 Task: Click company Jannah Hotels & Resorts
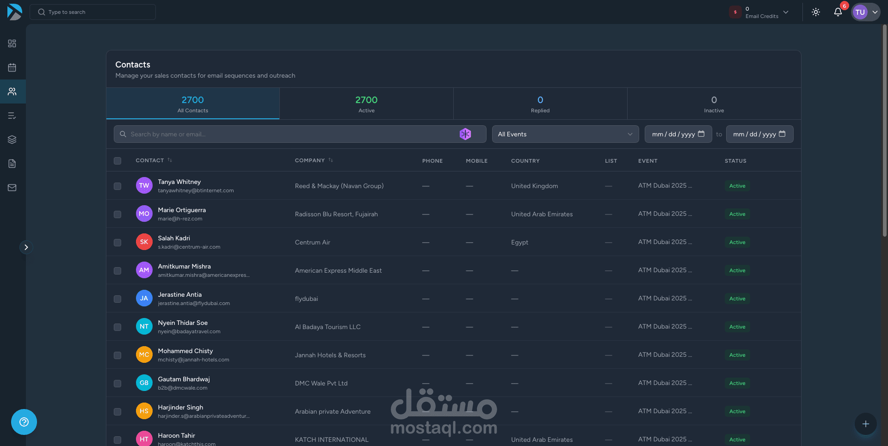tap(330, 355)
